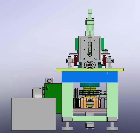140x133 pixels.
Task: Click the highlighted blue panel under the table
Action: [90, 77]
